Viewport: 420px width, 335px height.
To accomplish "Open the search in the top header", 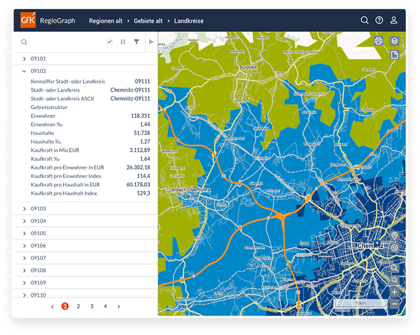I will pyautogui.click(x=365, y=20).
